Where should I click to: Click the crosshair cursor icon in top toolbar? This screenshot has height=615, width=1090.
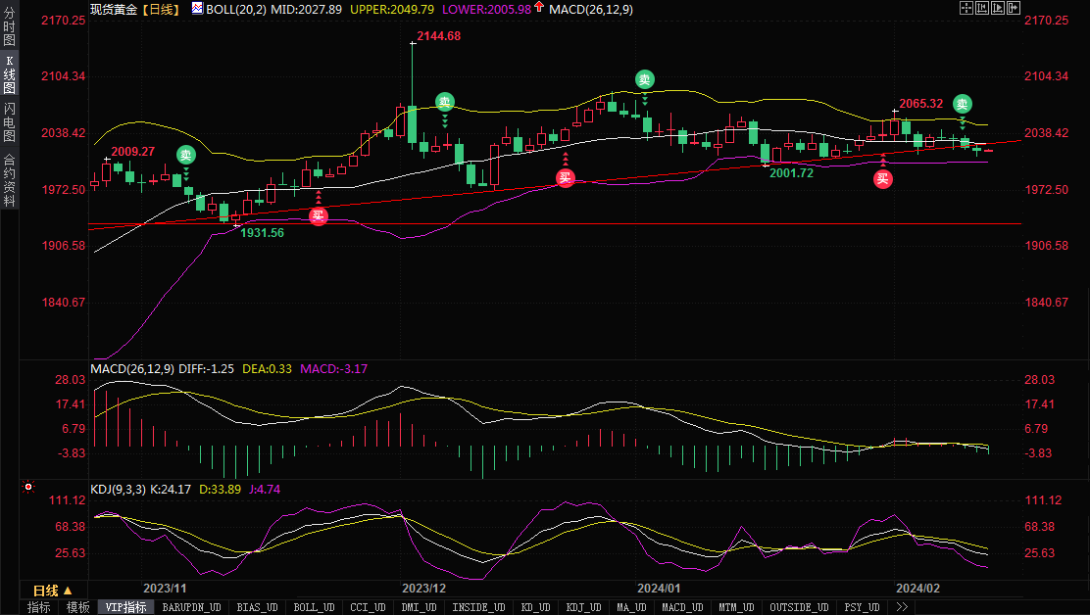(966, 8)
